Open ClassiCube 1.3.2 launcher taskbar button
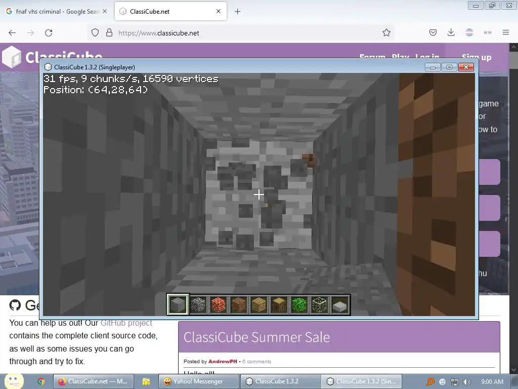 tap(280, 381)
